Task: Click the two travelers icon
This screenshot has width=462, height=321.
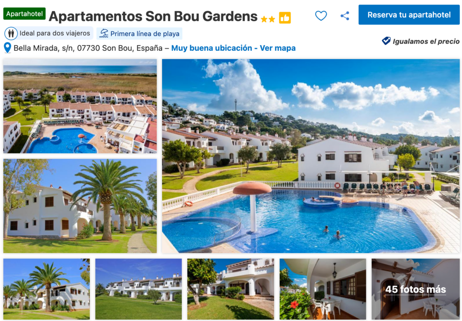Action: click(x=11, y=33)
